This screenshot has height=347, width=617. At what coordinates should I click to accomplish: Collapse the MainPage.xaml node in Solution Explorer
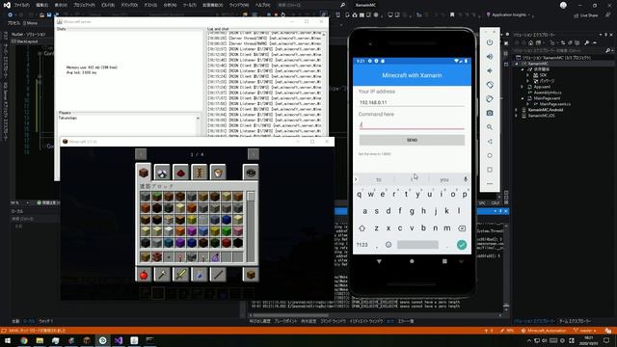[523, 98]
